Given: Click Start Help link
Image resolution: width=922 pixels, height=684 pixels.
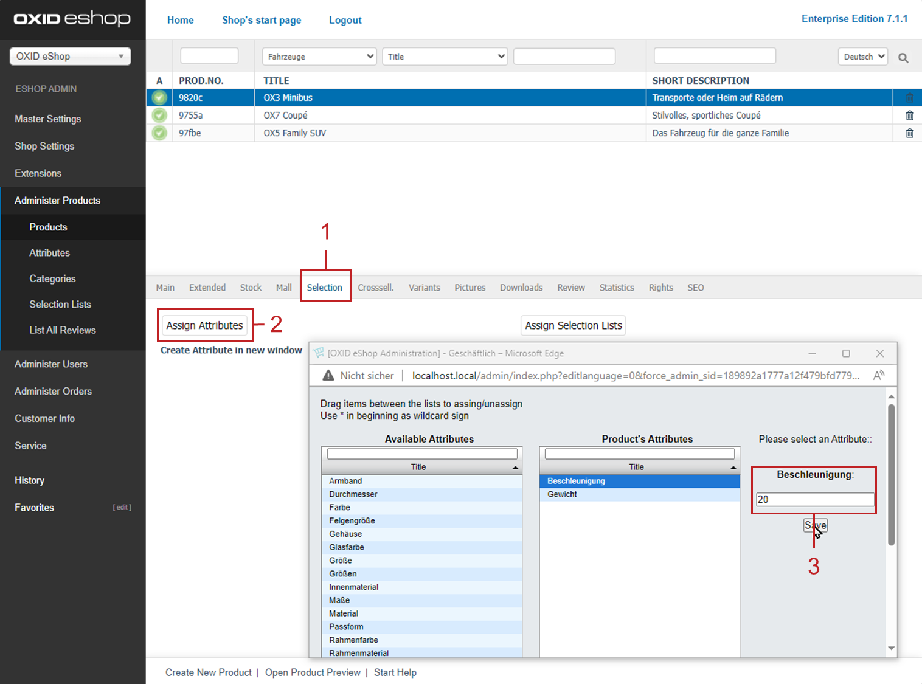Looking at the screenshot, I should 395,672.
